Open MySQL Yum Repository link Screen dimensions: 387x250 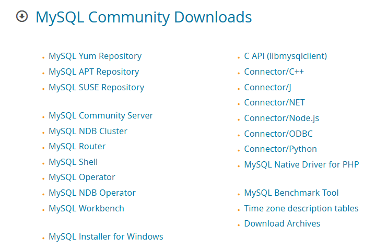pyautogui.click(x=95, y=56)
